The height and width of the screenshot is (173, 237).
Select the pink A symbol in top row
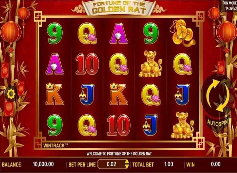pyautogui.click(x=119, y=33)
